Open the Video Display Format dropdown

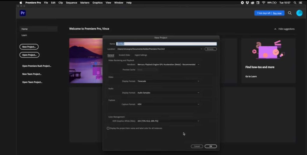click(x=168, y=81)
